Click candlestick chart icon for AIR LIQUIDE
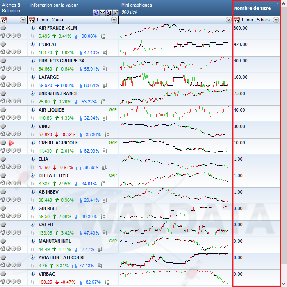The width and height of the screenshot is (287, 287). (x=33, y=118)
